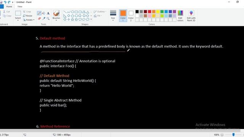Choose the Polygon shape
Viewport: 244px width, 137px height.
click(x=84, y=12)
